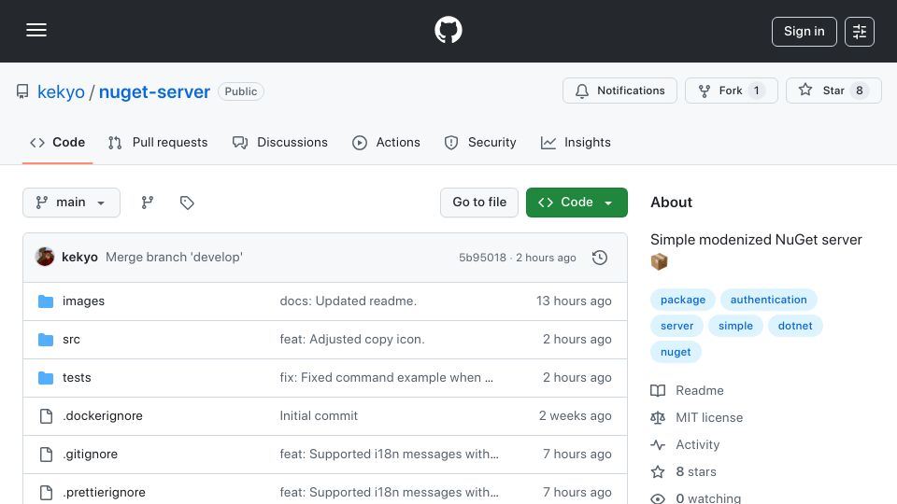Open 'fix: Fixed command example when' commit
Screen dimensions: 897x504
coord(386,378)
